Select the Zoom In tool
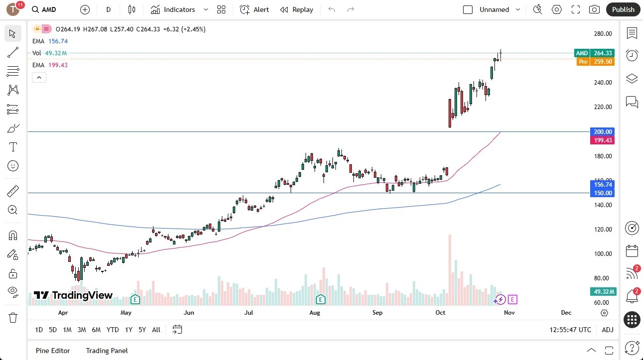 12,210
